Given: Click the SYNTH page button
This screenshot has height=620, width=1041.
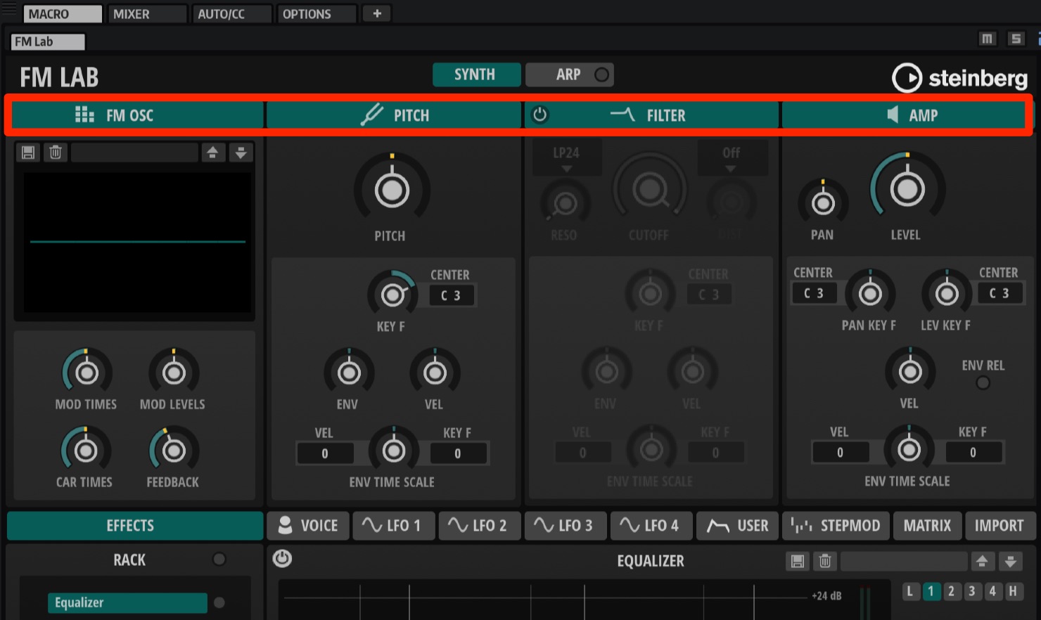Looking at the screenshot, I should tap(476, 75).
